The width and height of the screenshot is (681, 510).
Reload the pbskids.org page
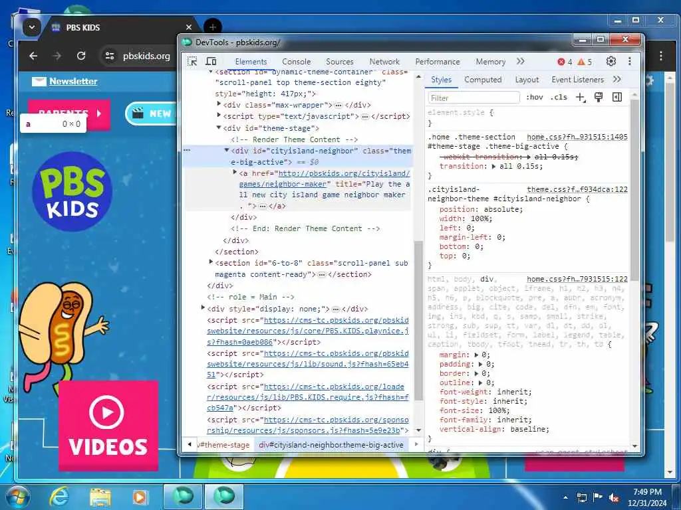(80, 56)
